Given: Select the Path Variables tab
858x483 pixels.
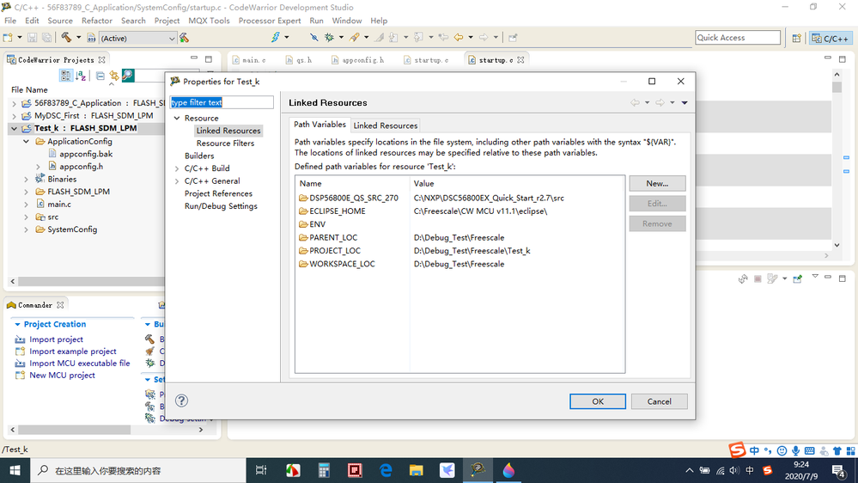Looking at the screenshot, I should coord(319,125).
